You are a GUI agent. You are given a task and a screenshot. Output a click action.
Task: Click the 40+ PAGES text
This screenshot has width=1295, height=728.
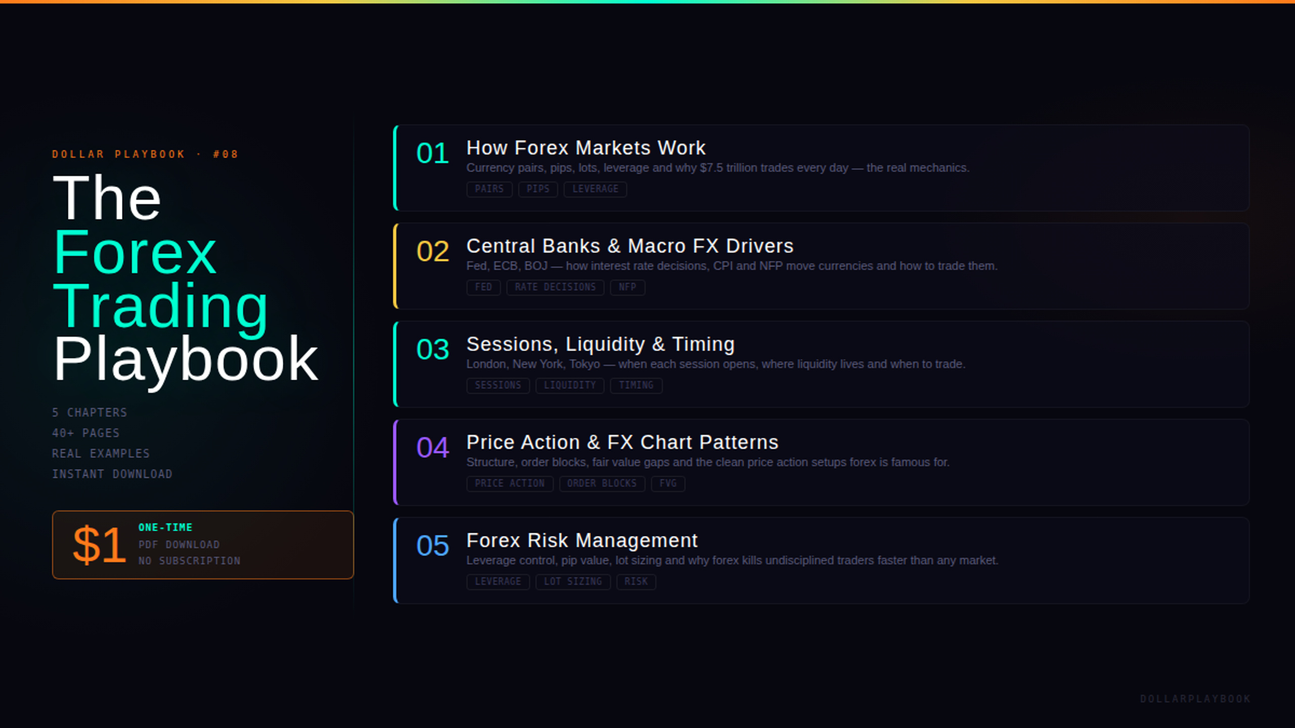[86, 433]
